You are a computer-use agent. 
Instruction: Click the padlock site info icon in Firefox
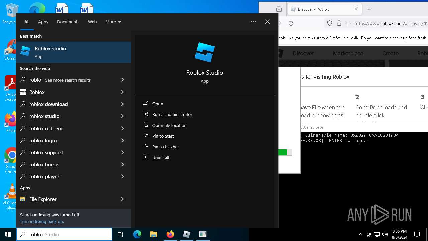point(339,23)
